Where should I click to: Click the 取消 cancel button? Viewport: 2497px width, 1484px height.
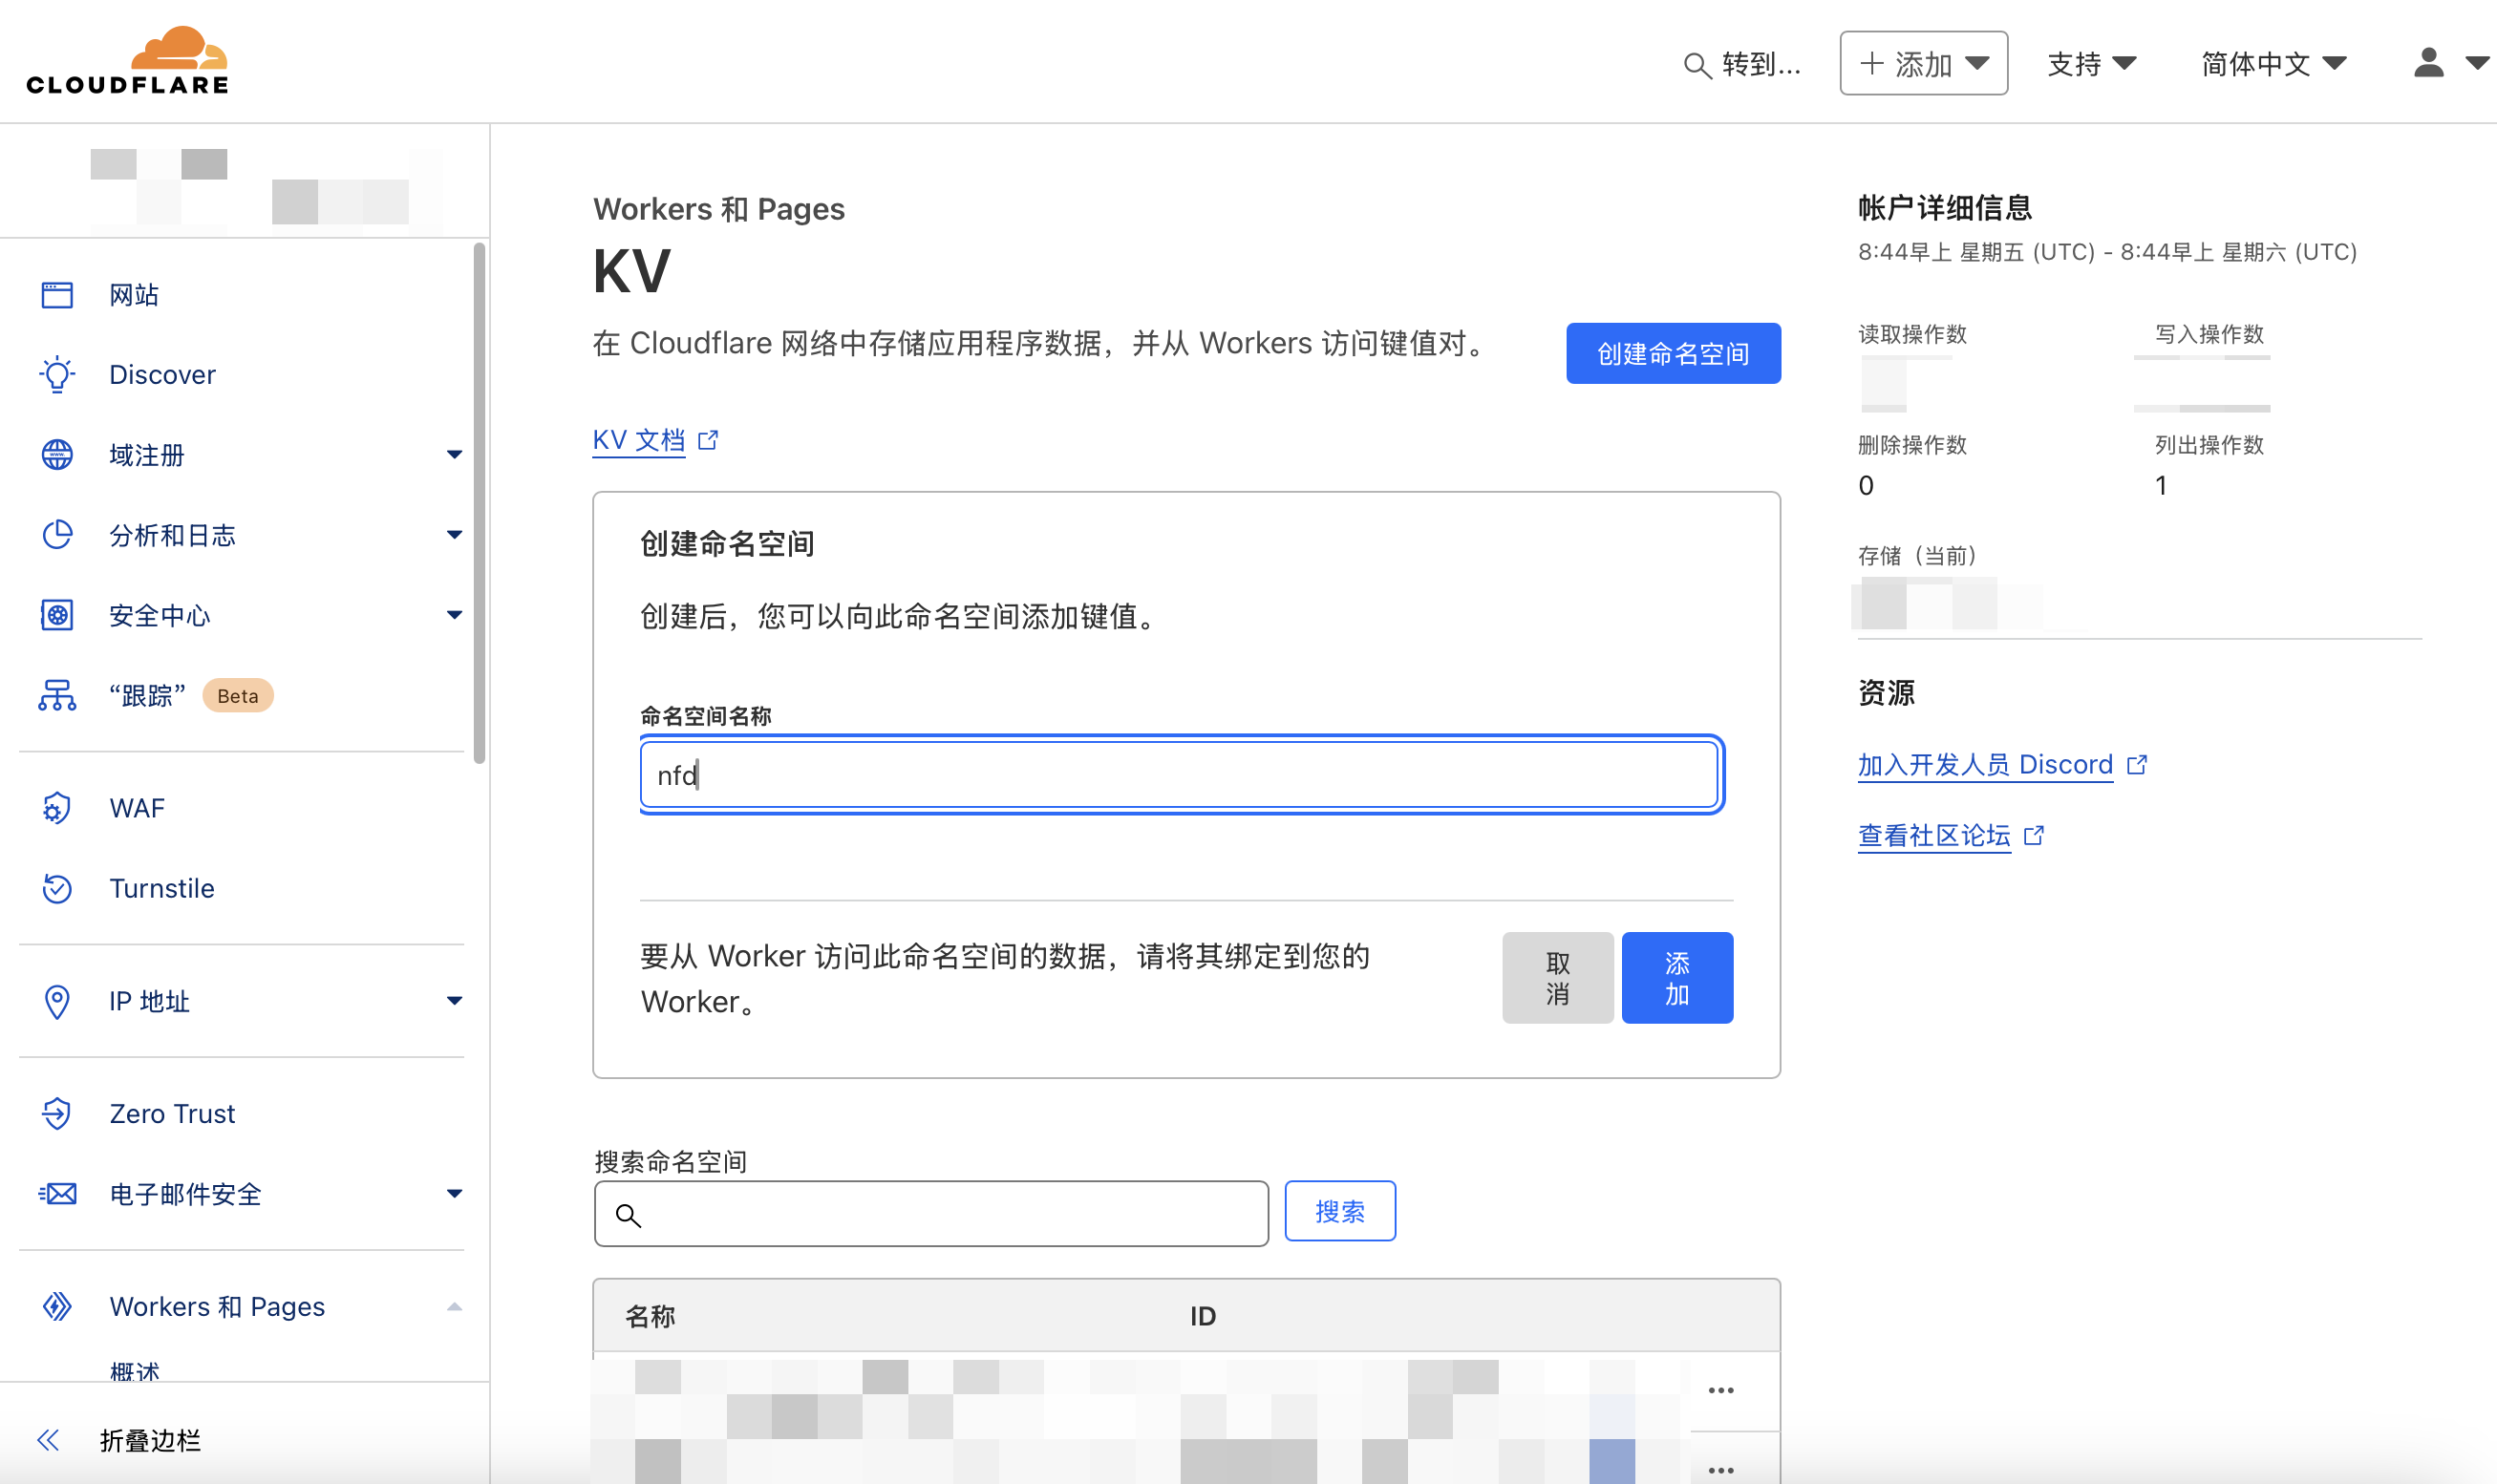coord(1557,978)
